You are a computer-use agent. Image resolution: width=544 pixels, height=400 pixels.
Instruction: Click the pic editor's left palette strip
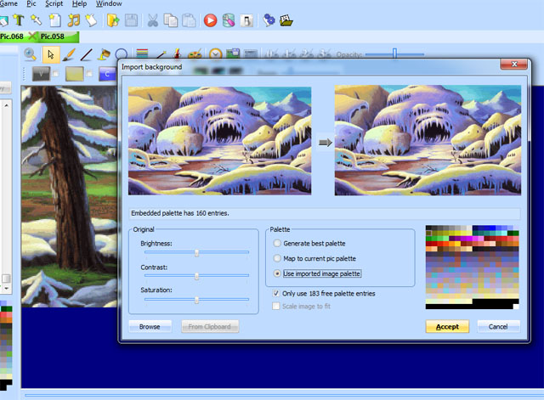[x=6, y=346]
